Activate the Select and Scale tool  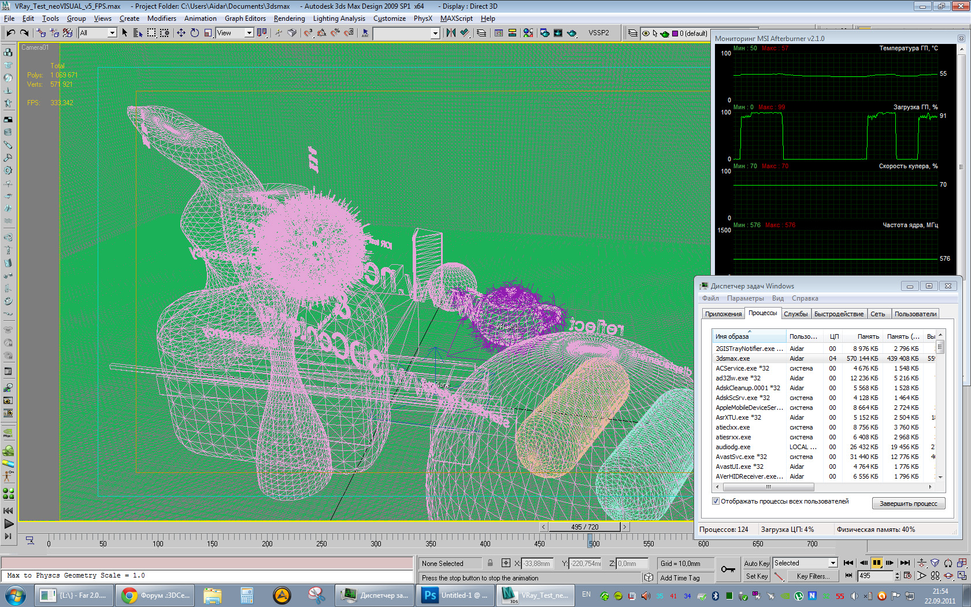pyautogui.click(x=208, y=33)
